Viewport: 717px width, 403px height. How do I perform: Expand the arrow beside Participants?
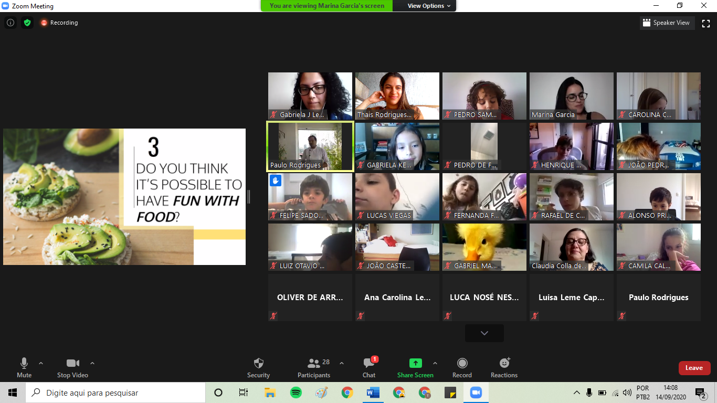(x=342, y=363)
